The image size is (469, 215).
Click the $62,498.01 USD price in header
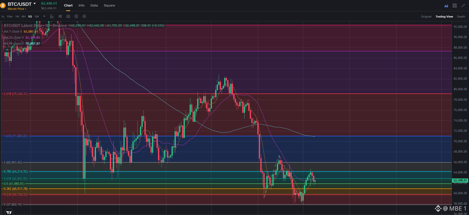(49, 8)
